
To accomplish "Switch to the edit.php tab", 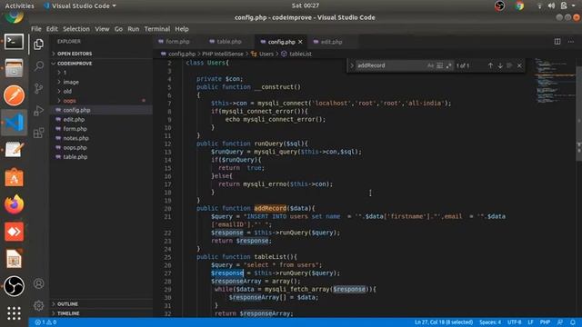I will 331,42.
